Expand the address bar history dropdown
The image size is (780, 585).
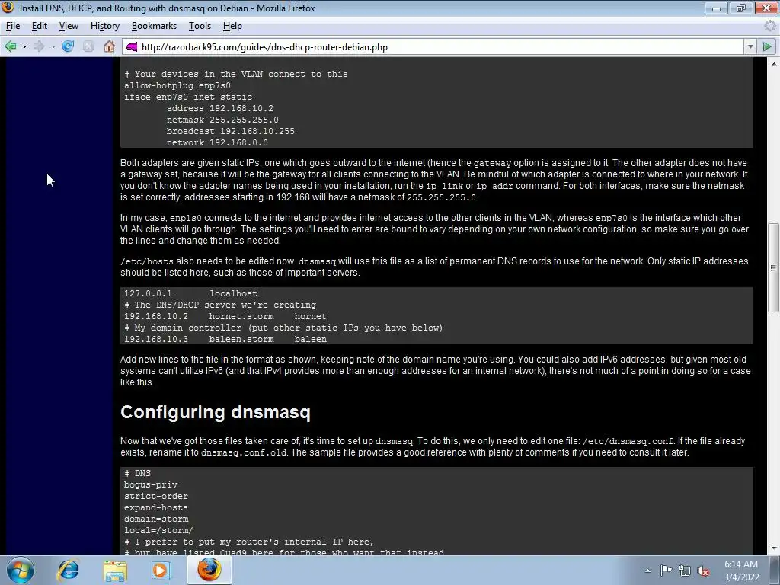(x=750, y=46)
